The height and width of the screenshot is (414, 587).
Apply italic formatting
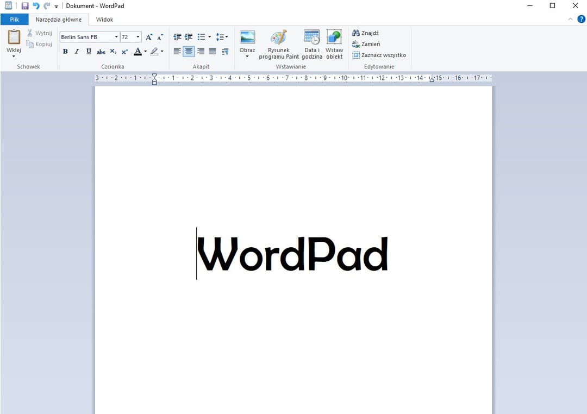tap(77, 52)
